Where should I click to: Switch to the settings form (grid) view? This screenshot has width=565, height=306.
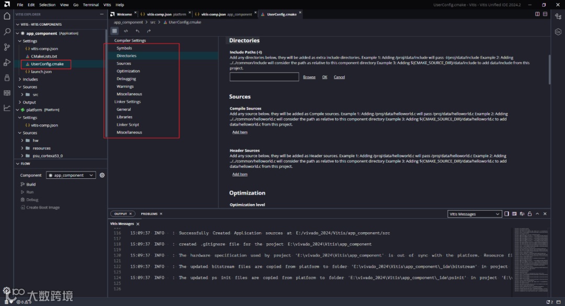115,31
